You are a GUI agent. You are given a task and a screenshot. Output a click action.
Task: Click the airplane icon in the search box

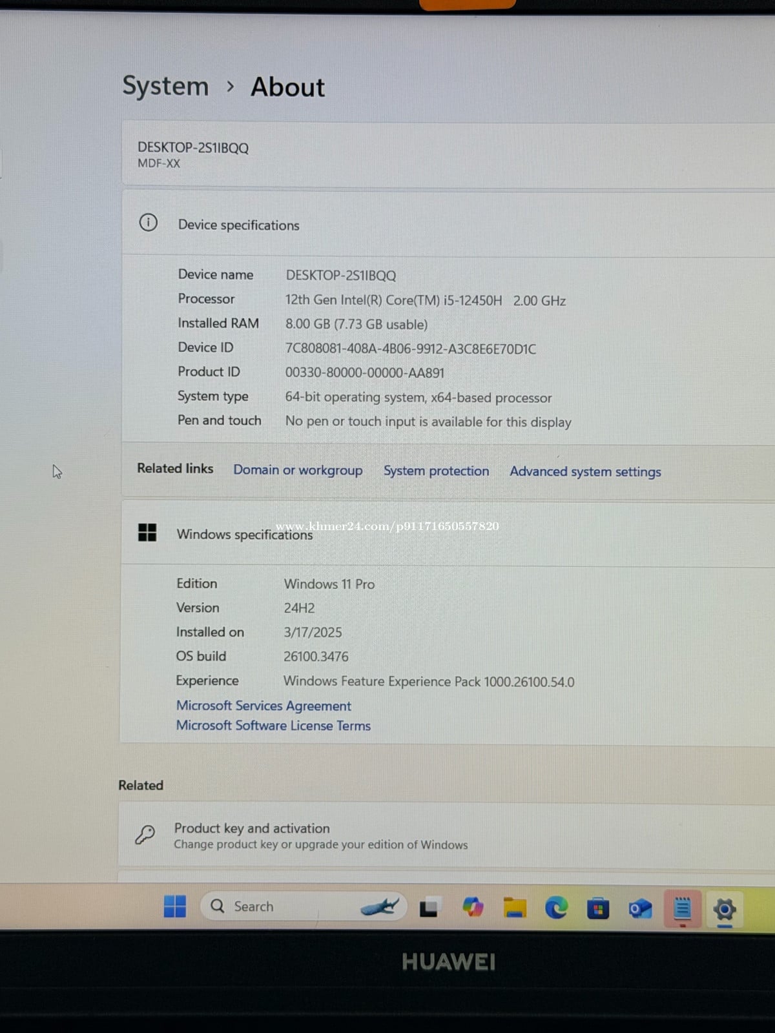pos(380,906)
